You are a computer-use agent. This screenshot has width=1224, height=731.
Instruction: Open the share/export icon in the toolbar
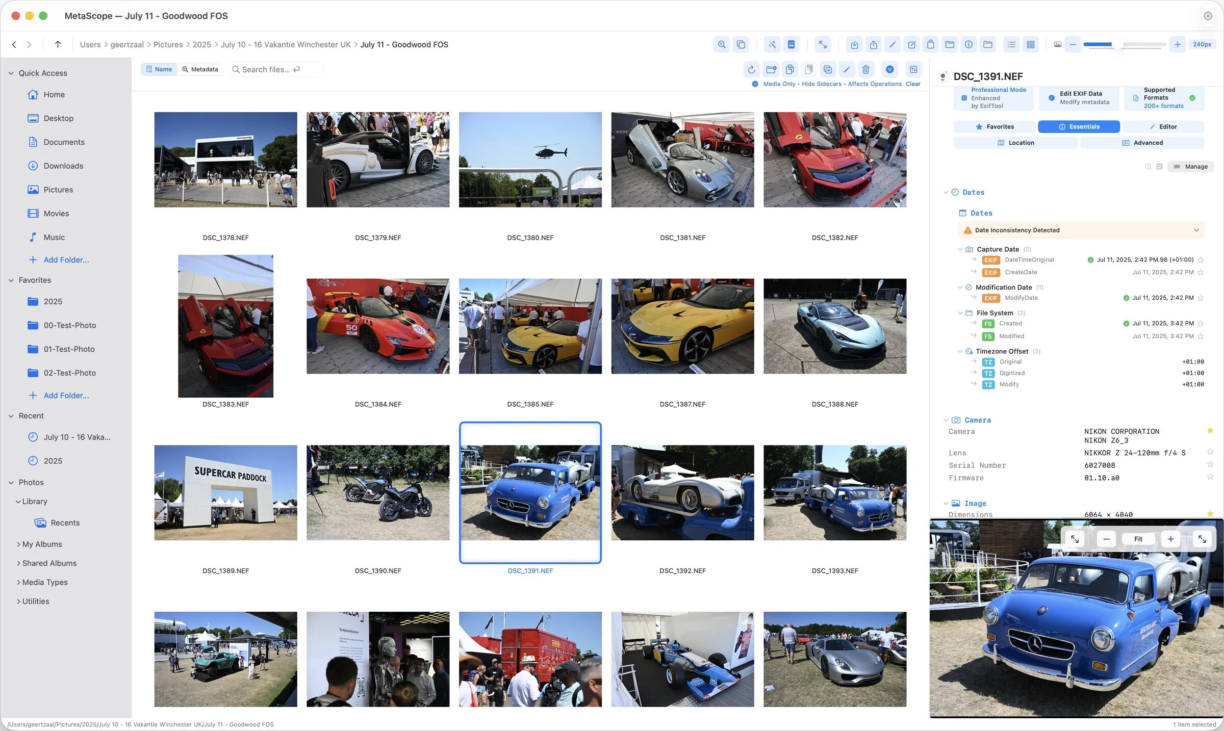click(x=874, y=44)
